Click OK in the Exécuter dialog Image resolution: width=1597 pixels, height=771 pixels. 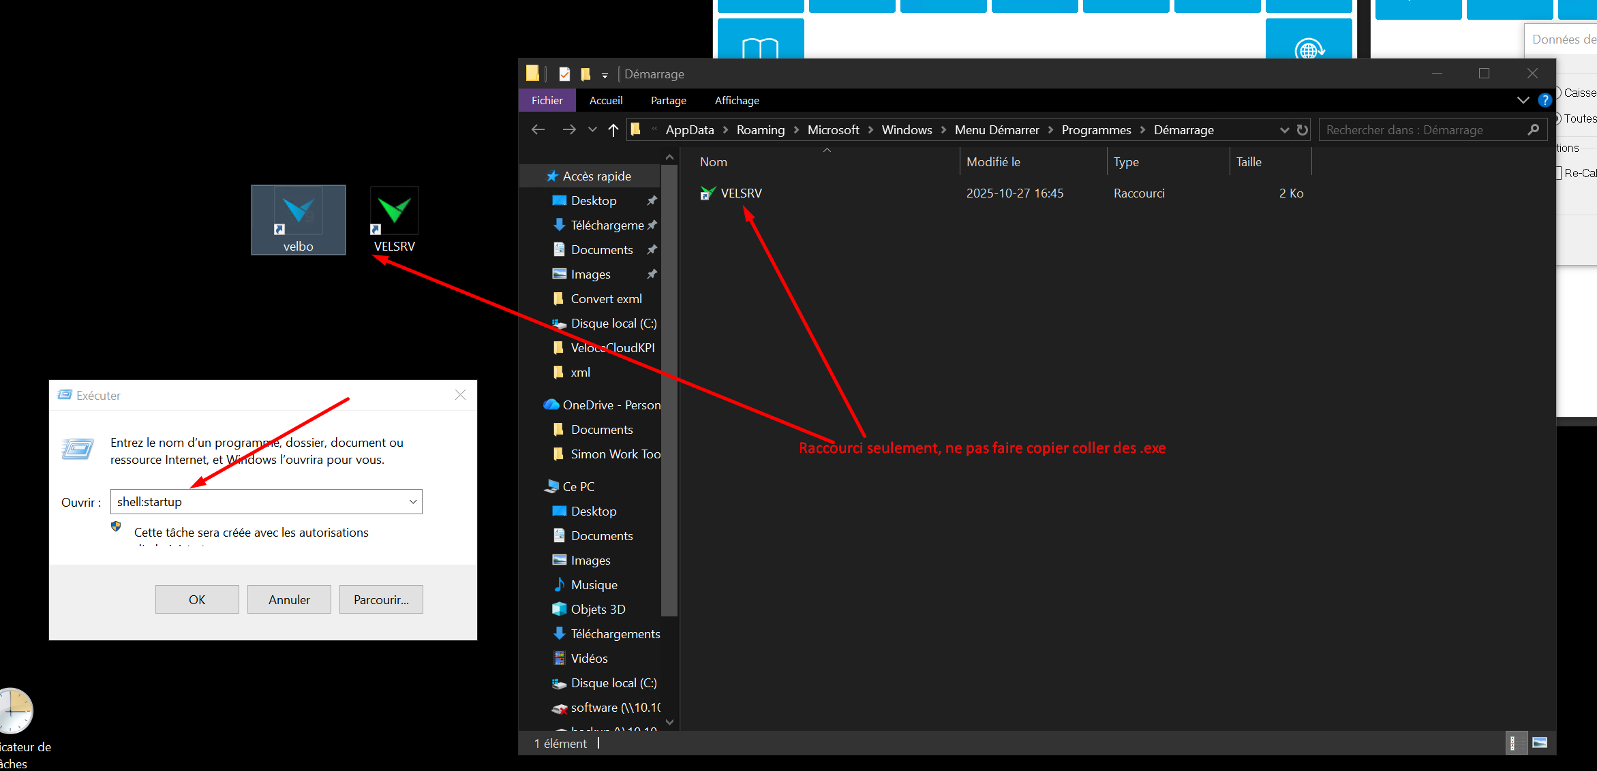tap(197, 599)
